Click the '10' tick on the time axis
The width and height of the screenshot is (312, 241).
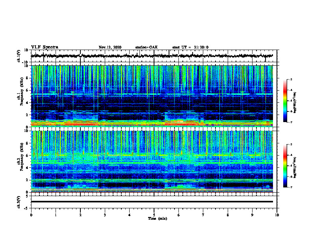(x=277, y=215)
